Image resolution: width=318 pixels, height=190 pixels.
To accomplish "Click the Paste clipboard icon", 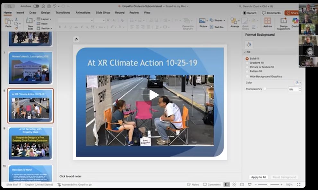I will tap(8, 21).
